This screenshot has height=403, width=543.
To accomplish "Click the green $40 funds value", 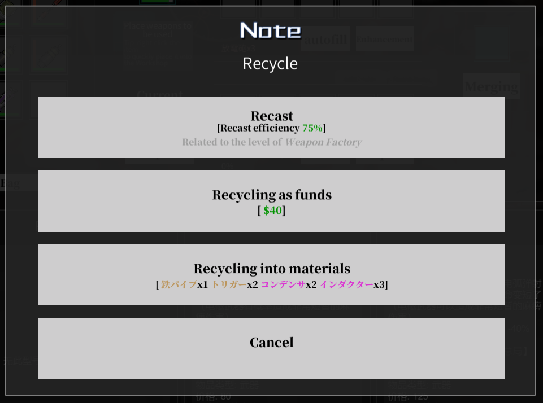I will 272,211.
